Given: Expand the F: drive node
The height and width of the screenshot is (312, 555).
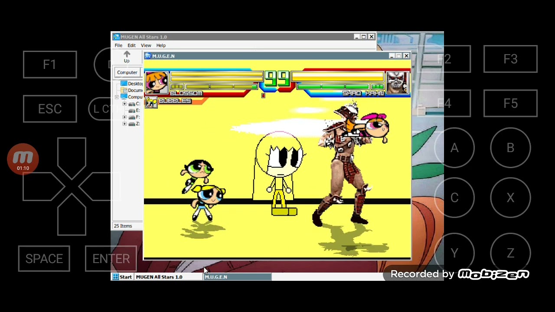Looking at the screenshot, I should (125, 117).
